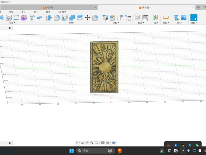
Task: Add a new design tab
Action: click(x=198, y=7)
